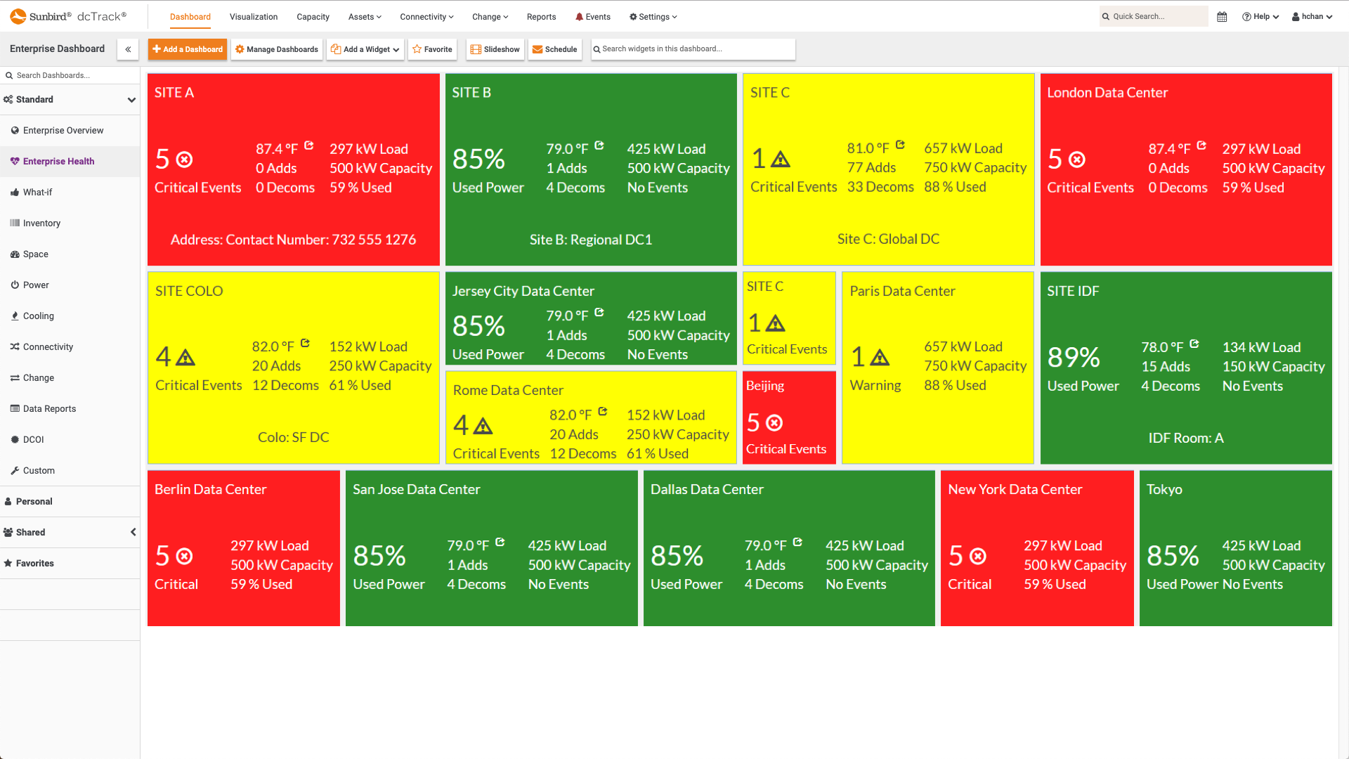Switch to the Visualization tab
Image resolution: width=1349 pixels, height=759 pixels.
point(253,16)
